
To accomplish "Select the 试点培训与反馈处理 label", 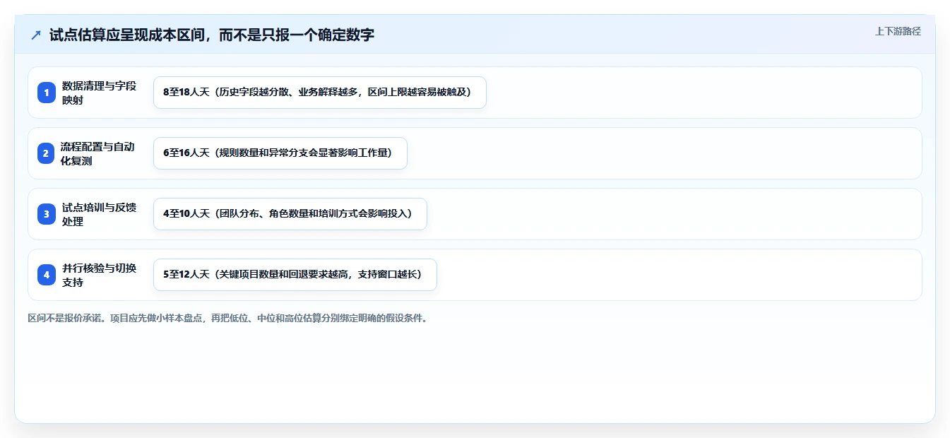I will tap(99, 214).
